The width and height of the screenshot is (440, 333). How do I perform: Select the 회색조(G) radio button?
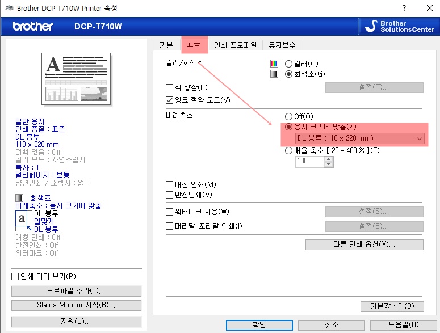coord(288,74)
